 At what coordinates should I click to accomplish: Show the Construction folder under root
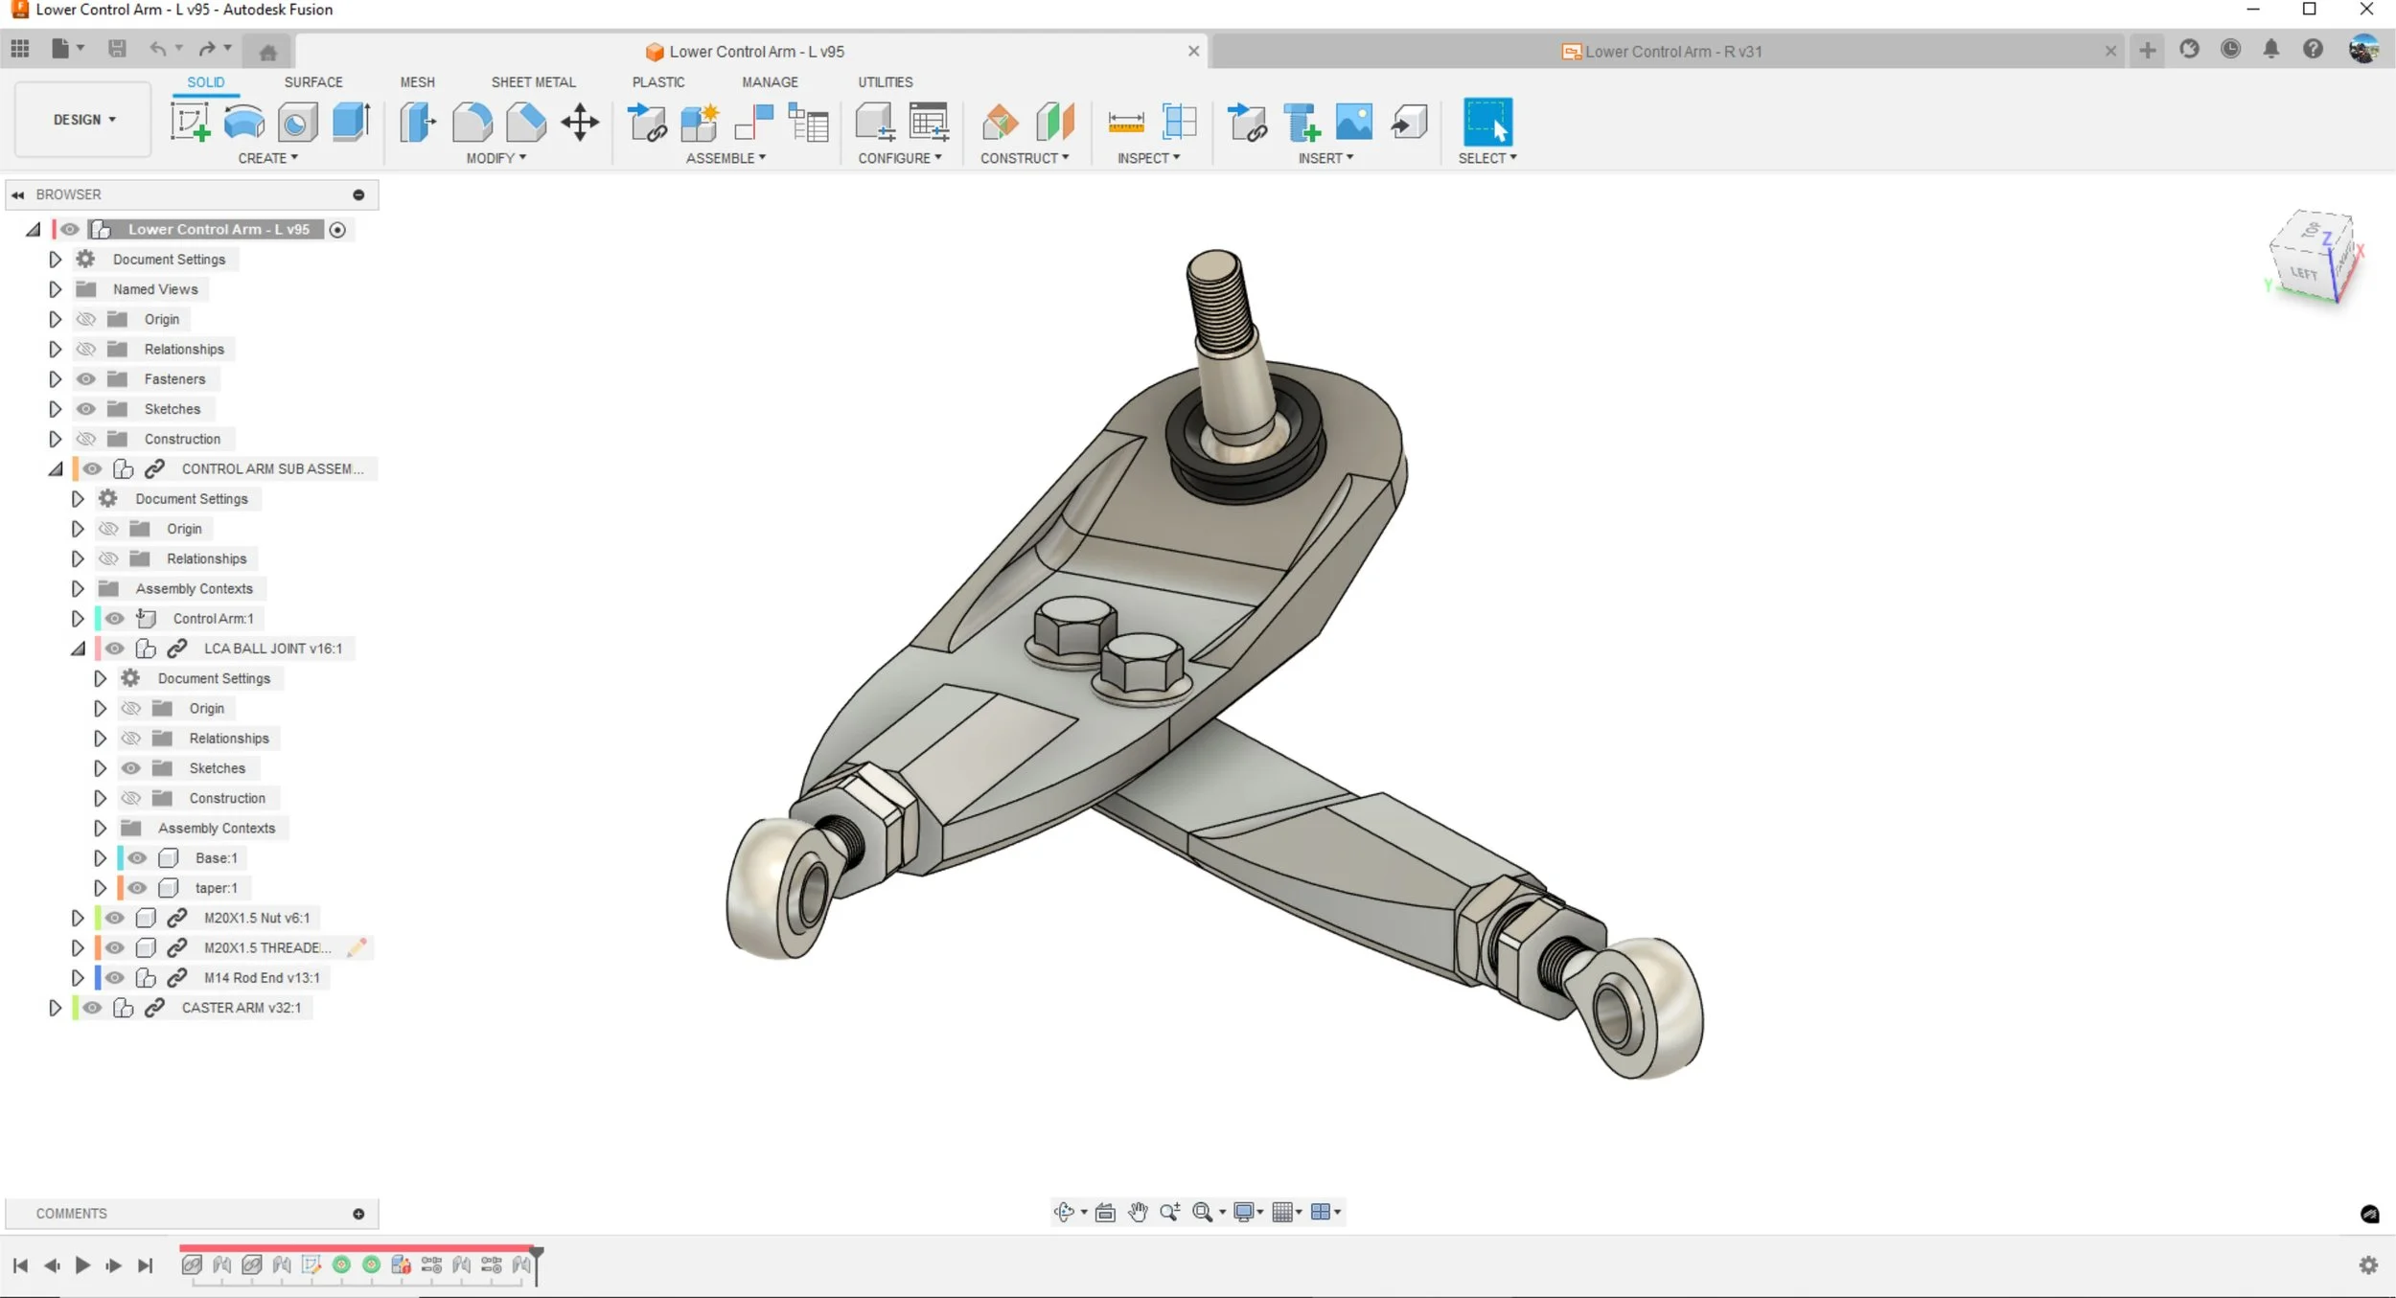pyautogui.click(x=86, y=439)
